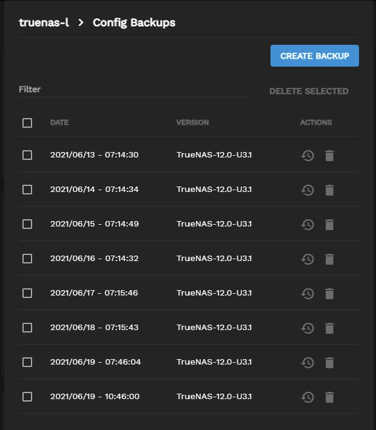Restore the 2021/06/14 07:14:34 backup
Image resolution: width=376 pixels, height=430 pixels.
point(307,190)
